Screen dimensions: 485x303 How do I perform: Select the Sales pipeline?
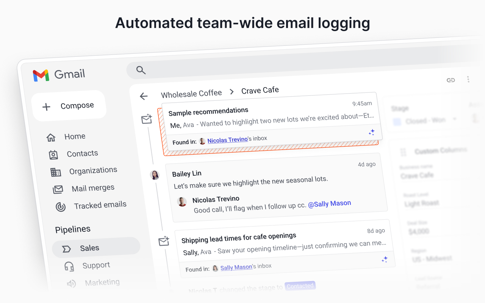pos(89,247)
